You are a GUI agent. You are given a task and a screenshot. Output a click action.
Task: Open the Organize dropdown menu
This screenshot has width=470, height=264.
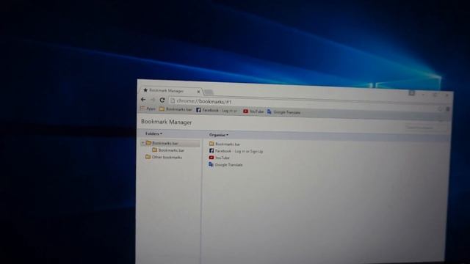click(219, 135)
